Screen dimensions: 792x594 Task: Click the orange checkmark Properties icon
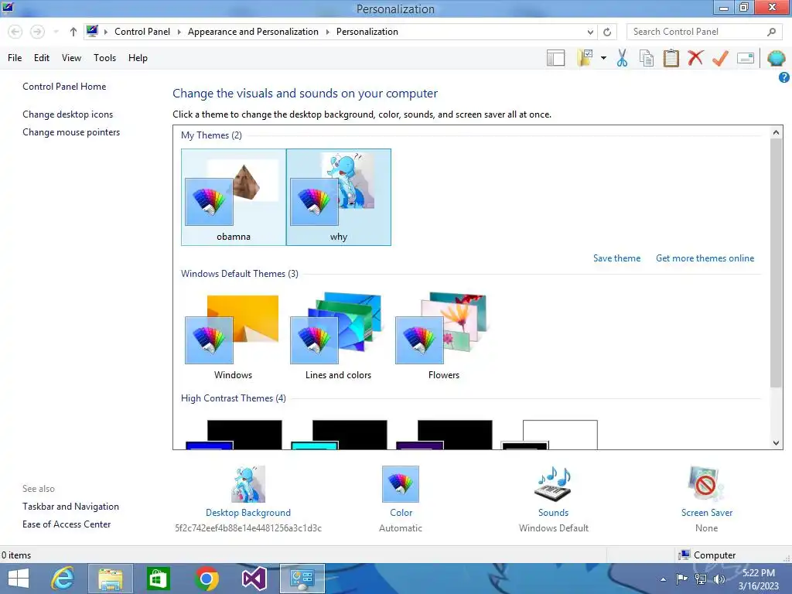(720, 58)
